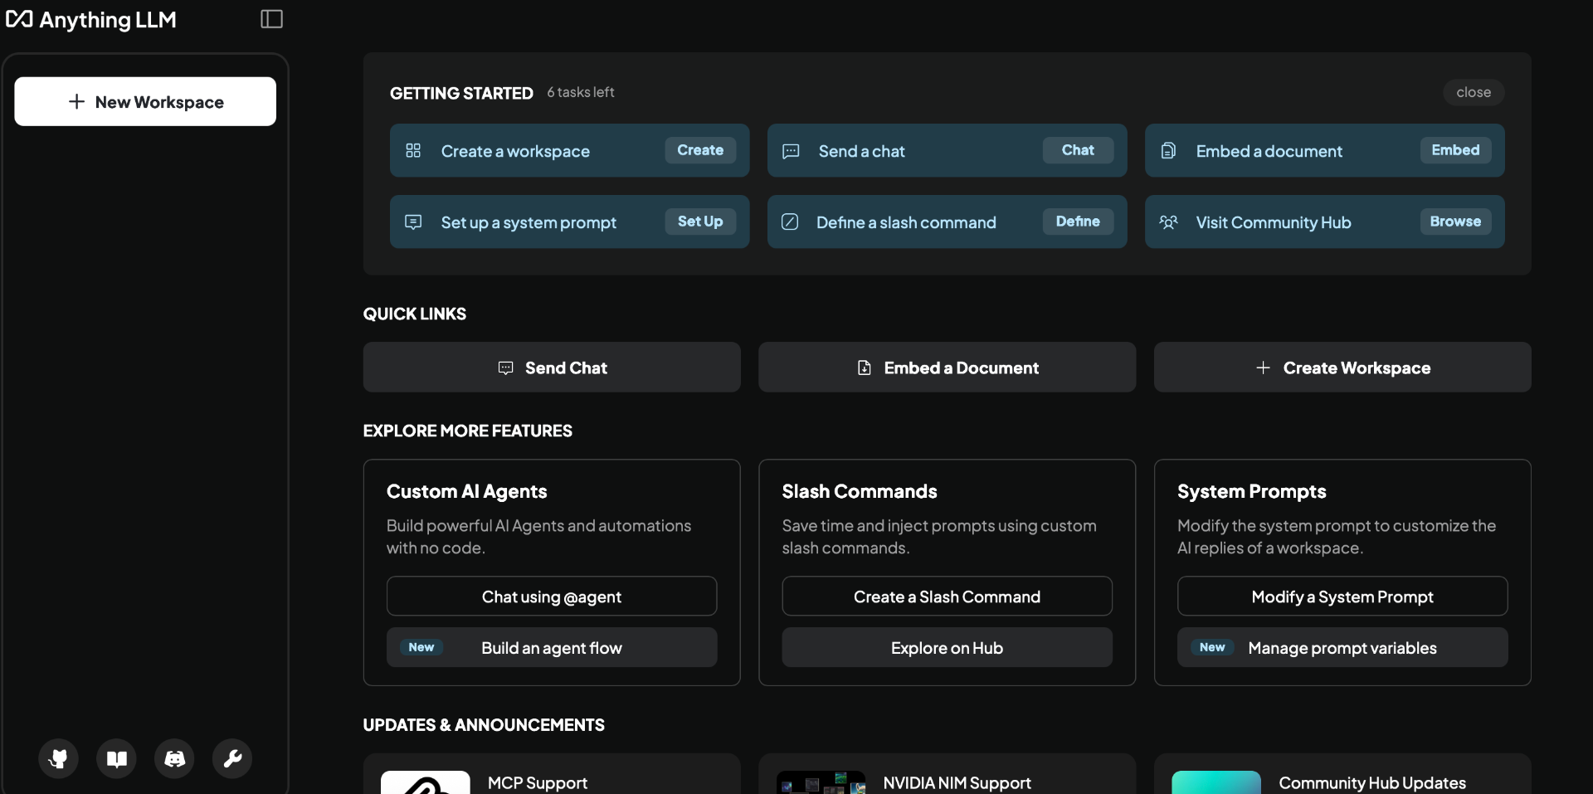
Task: Toggle the sidebar collapse icon
Action: (271, 19)
